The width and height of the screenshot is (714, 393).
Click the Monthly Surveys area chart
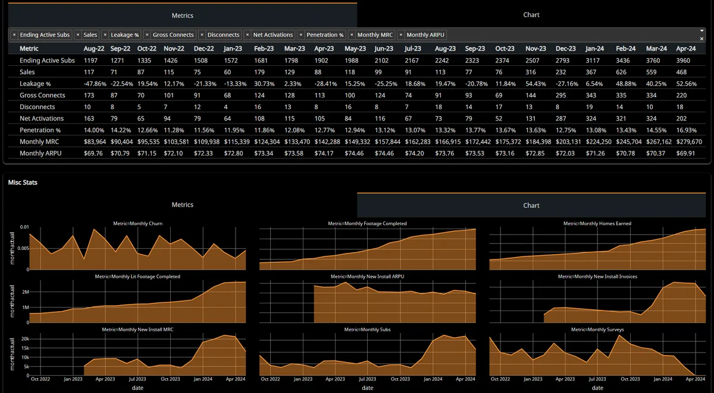coord(597,354)
